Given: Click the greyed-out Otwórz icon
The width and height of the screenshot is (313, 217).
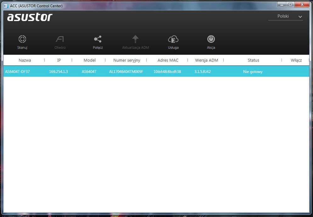Looking at the screenshot, I should (60, 39).
